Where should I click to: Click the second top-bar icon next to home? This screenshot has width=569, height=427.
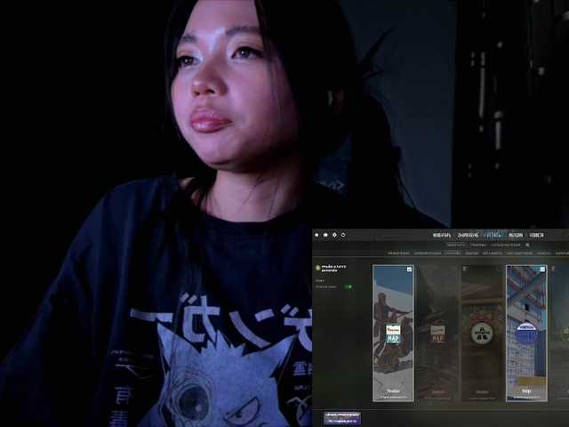325,235
